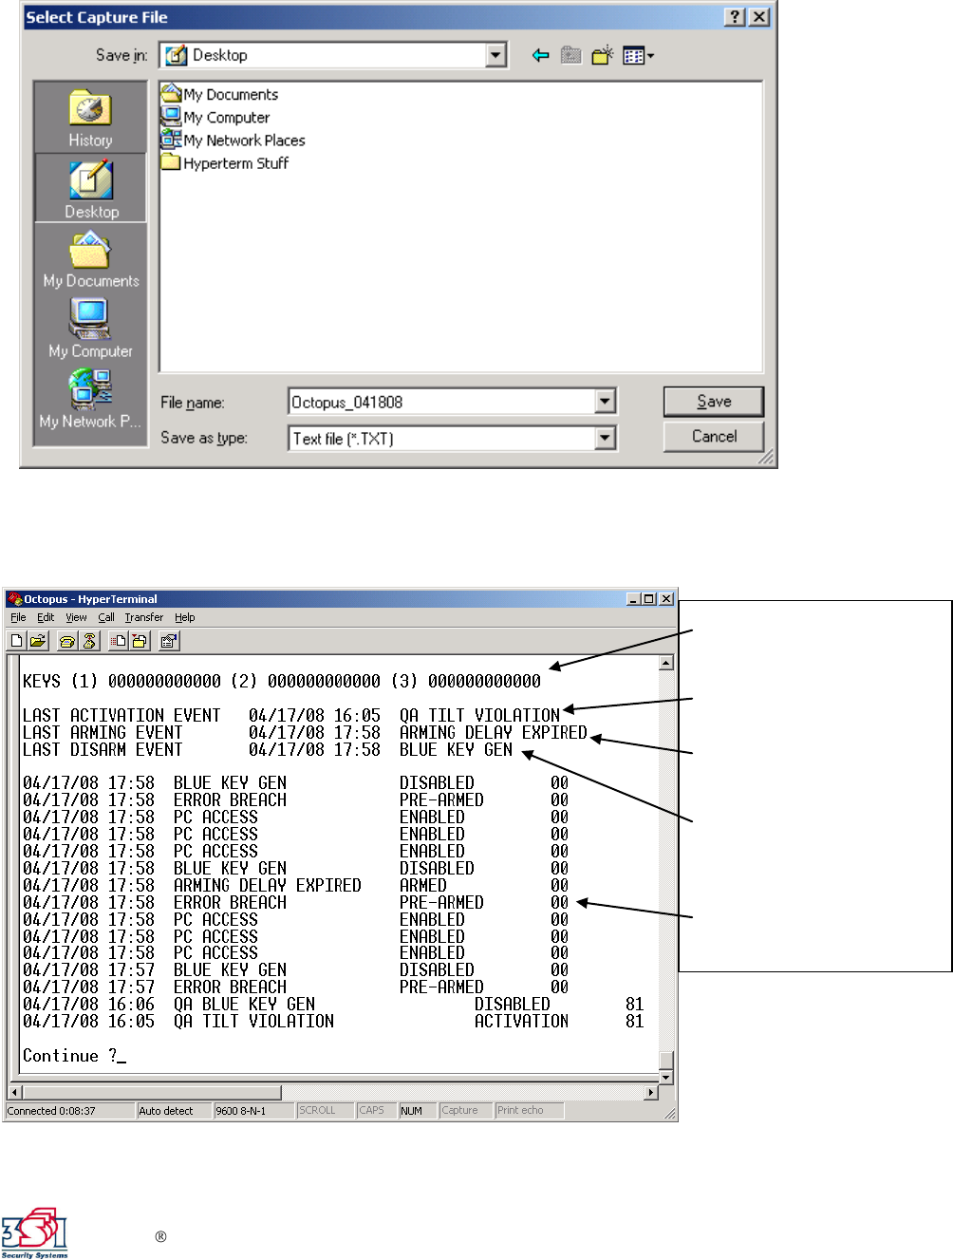
Task: Click the CAPS status indicator
Action: point(377,1111)
